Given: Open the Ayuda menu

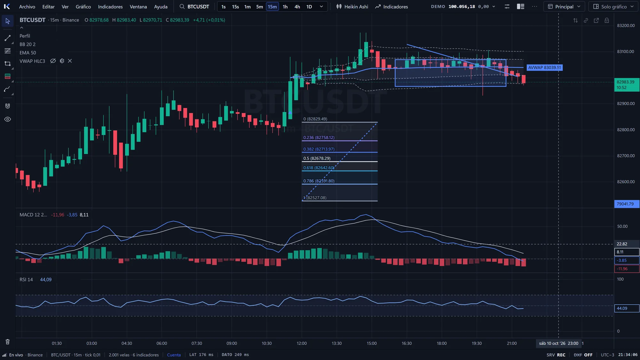Looking at the screenshot, I should tap(161, 7).
